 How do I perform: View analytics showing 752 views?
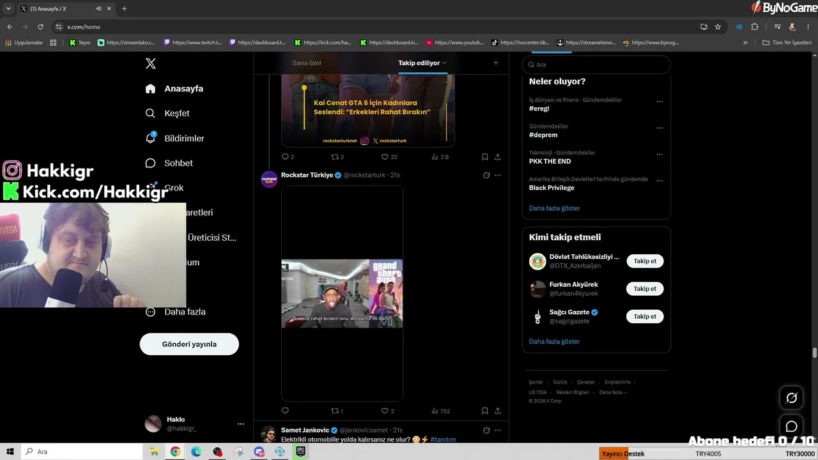441,411
